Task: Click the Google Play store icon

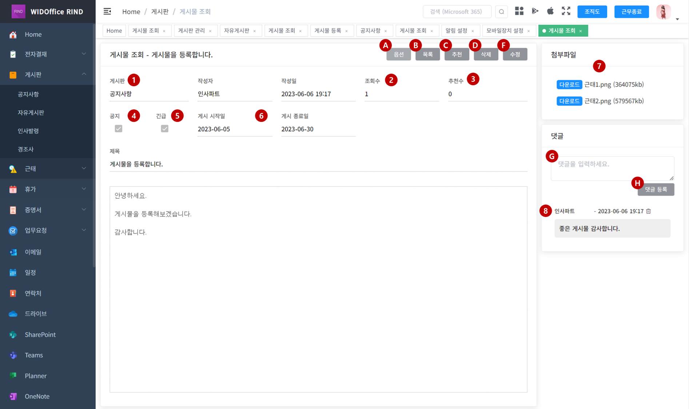Action: coord(535,11)
